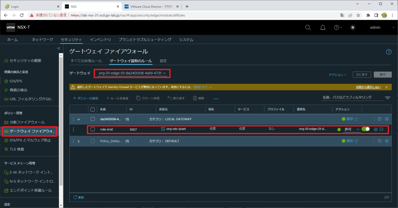Click the [設定] タブ link in the banner

(202, 87)
